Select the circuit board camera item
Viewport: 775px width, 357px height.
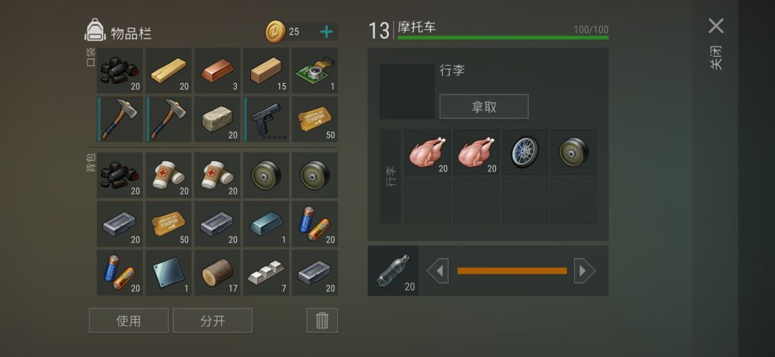315,70
